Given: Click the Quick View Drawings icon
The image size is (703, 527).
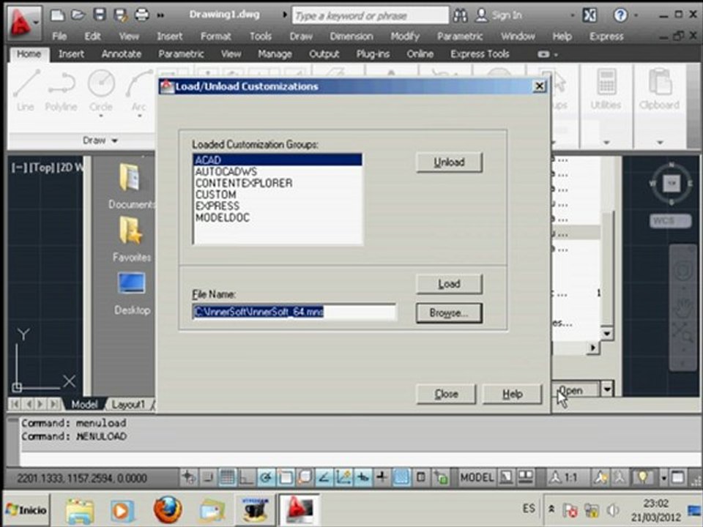Looking at the screenshot, I should (x=526, y=478).
